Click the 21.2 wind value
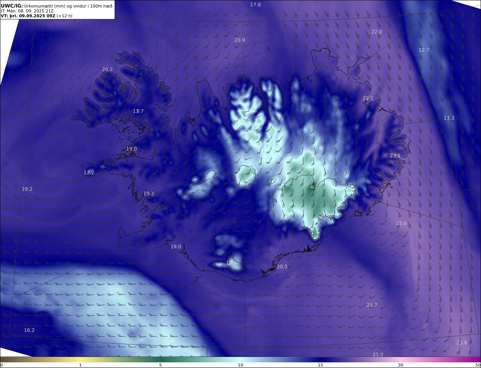Image resolution: width=481 pixels, height=368 pixels. [x=378, y=354]
